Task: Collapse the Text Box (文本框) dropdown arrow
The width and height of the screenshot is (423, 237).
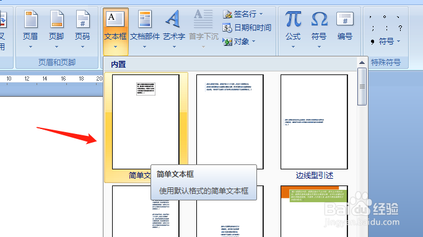Action: point(115,47)
